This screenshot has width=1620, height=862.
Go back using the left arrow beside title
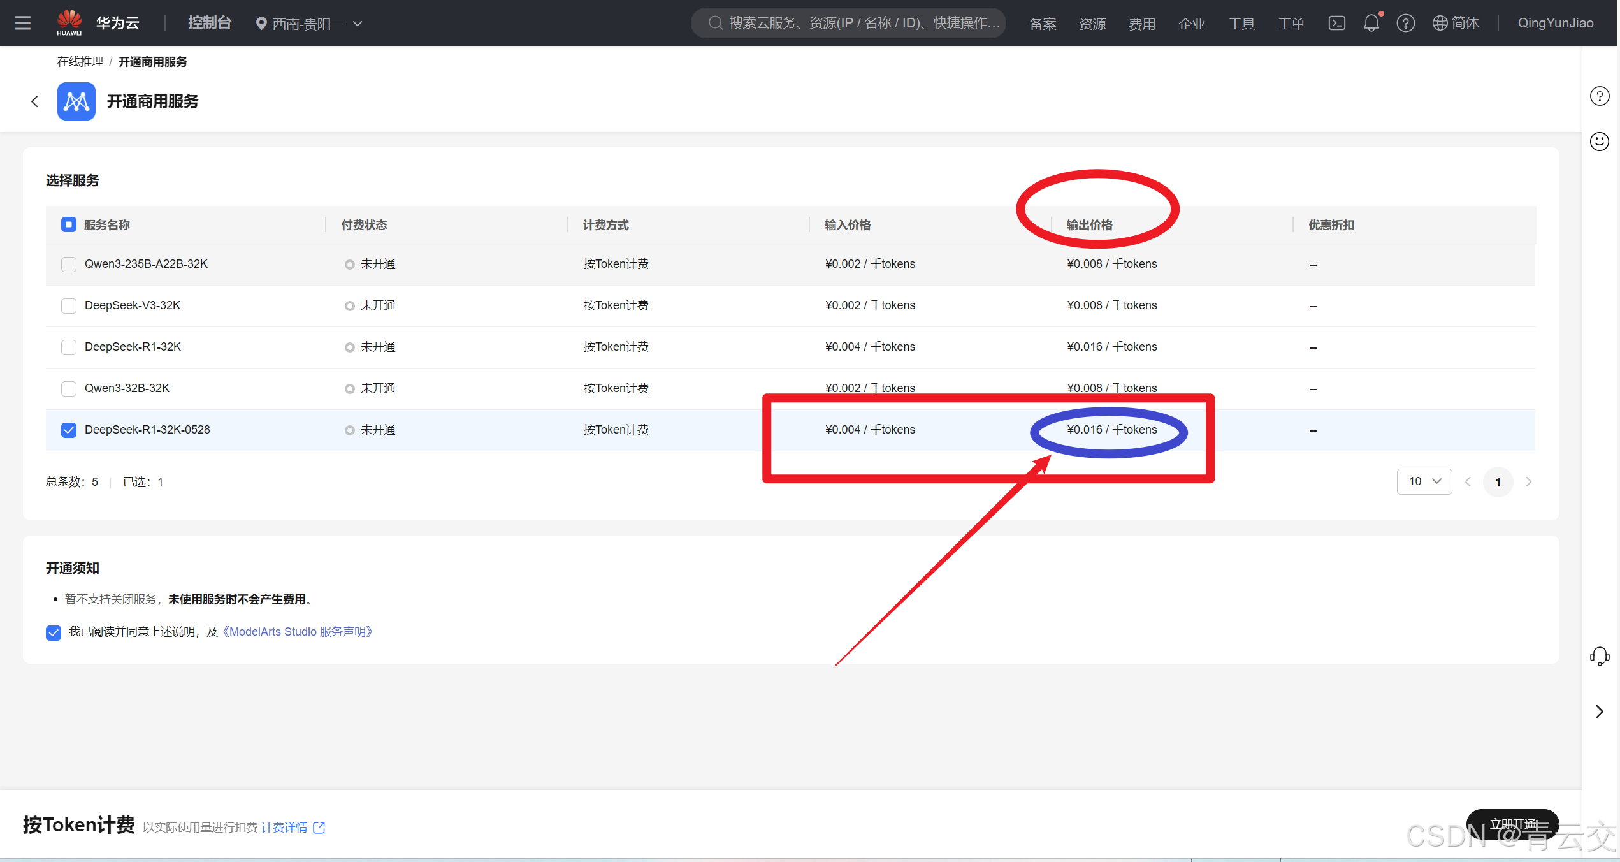pos(35,101)
